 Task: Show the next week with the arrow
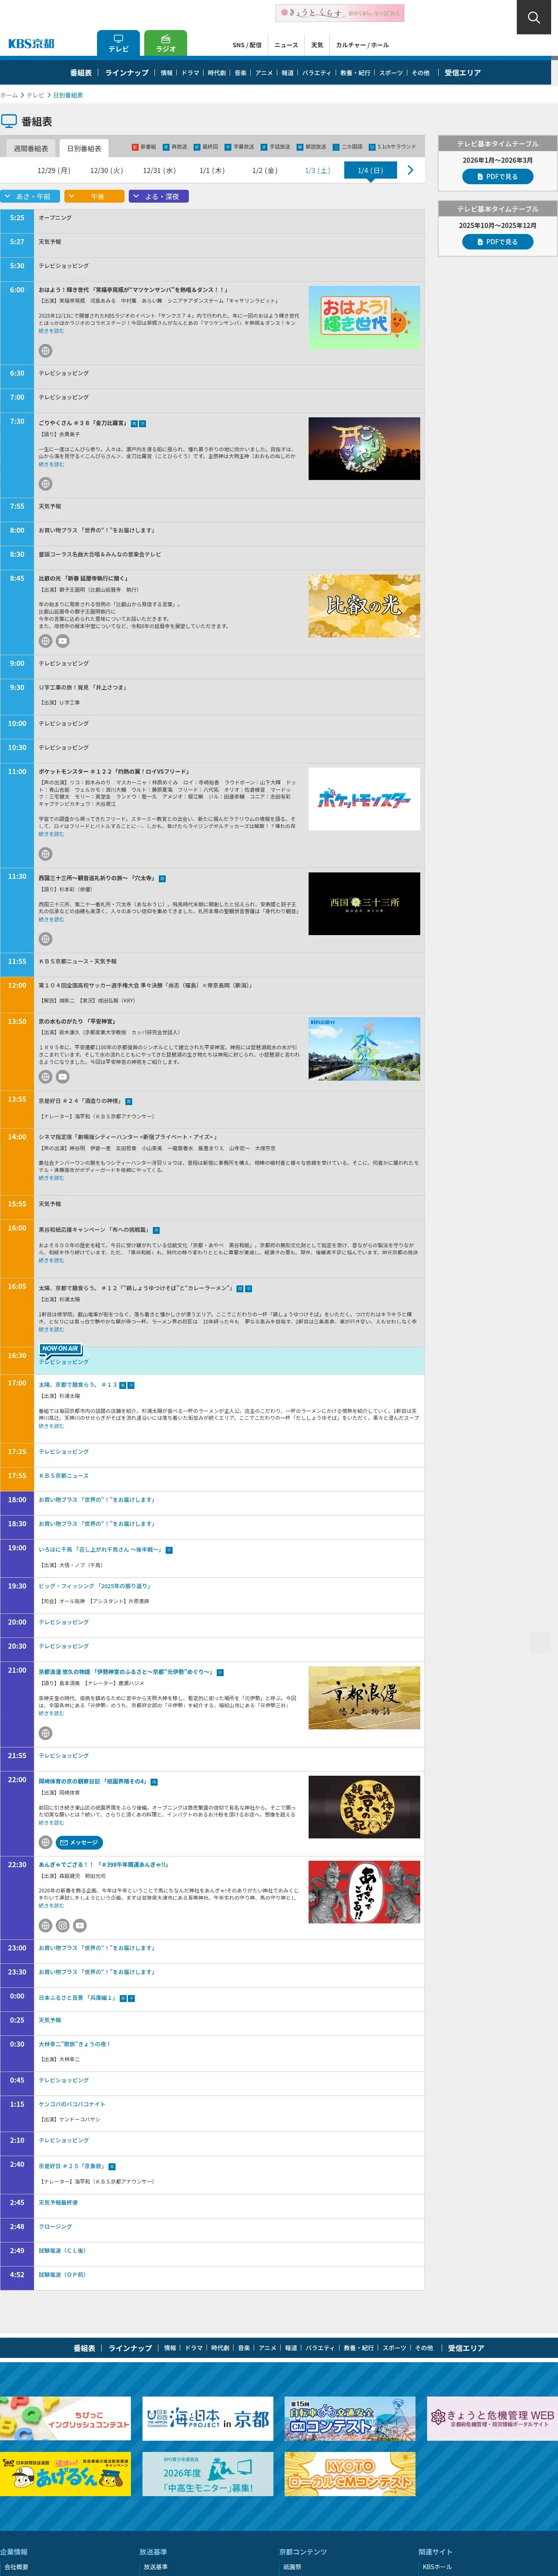(x=410, y=170)
